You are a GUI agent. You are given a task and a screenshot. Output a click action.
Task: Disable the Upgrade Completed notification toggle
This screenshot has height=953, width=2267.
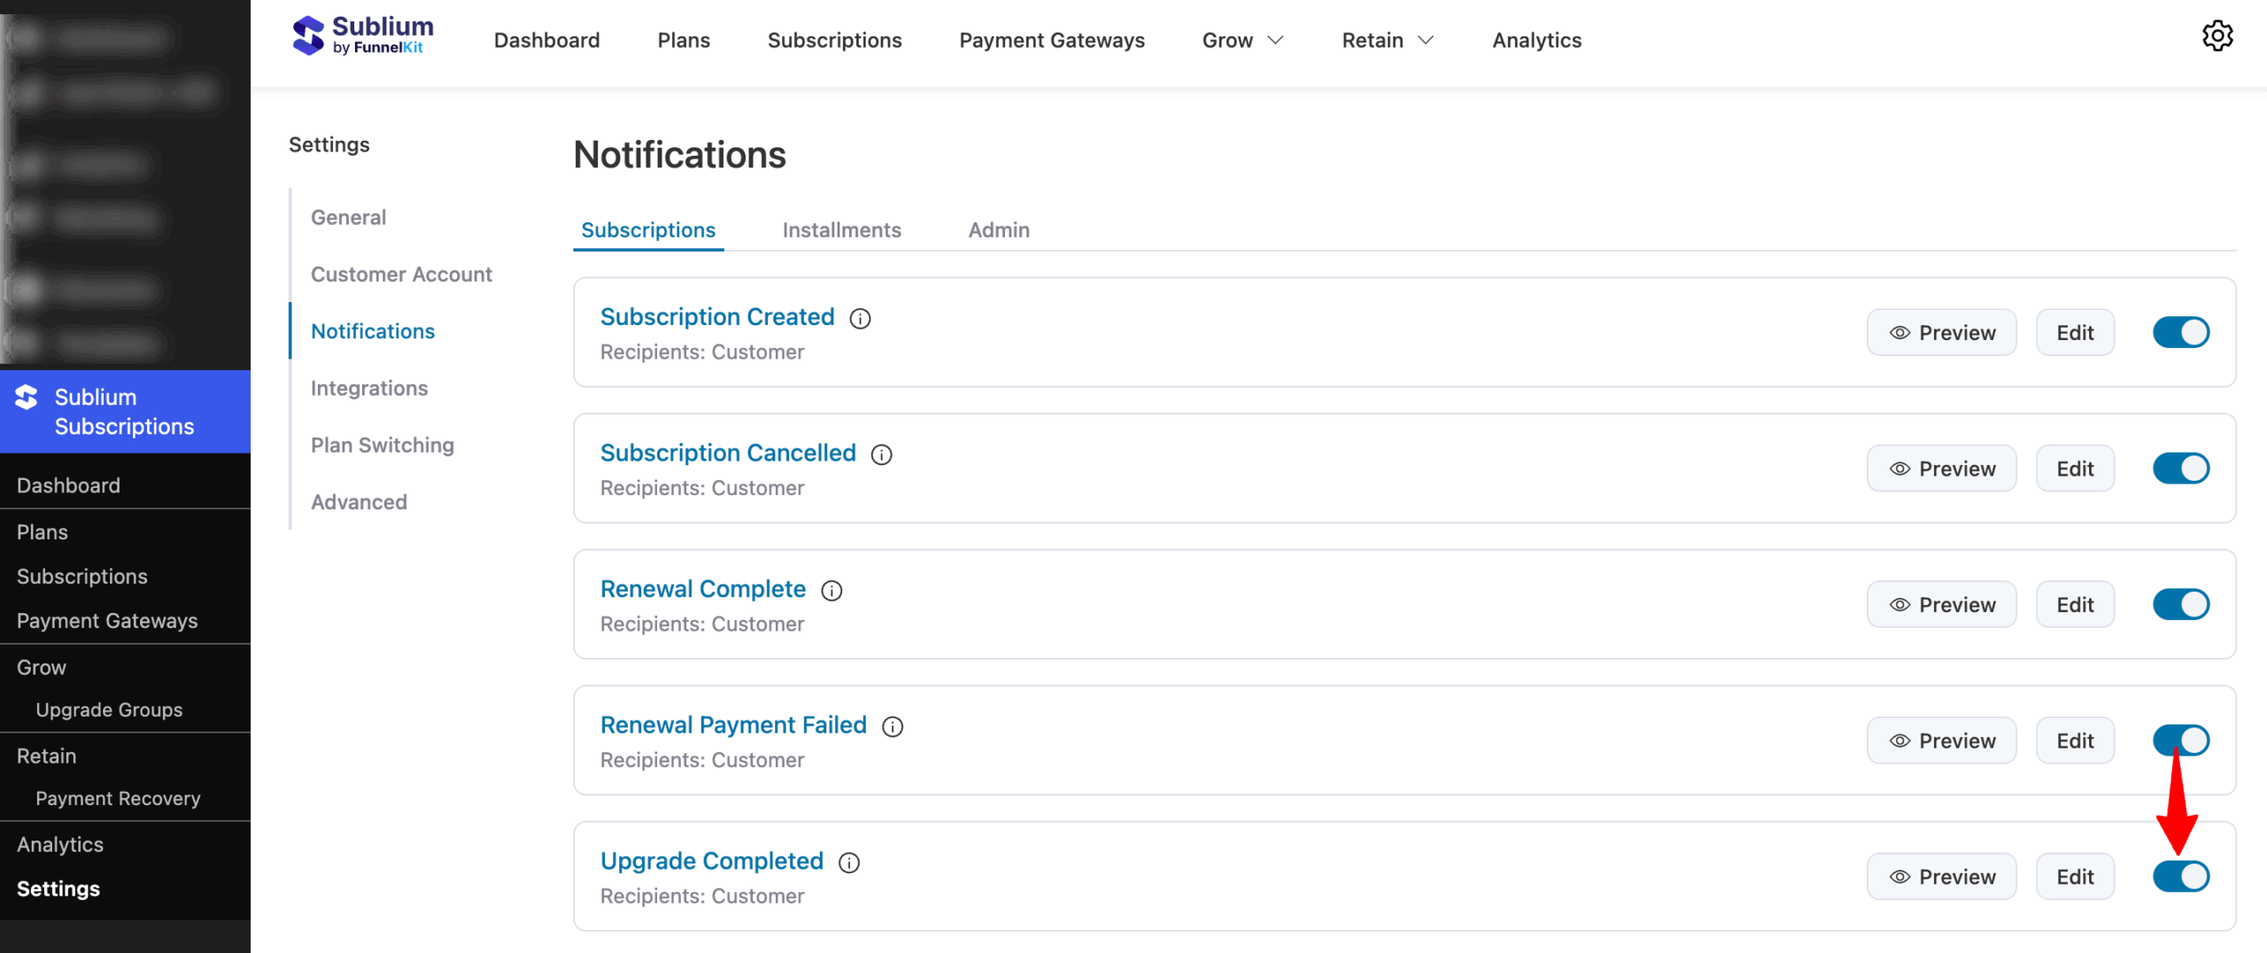point(2181,876)
